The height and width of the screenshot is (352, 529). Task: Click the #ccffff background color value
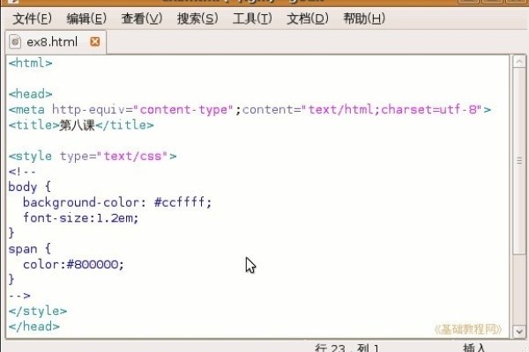pyautogui.click(x=183, y=202)
